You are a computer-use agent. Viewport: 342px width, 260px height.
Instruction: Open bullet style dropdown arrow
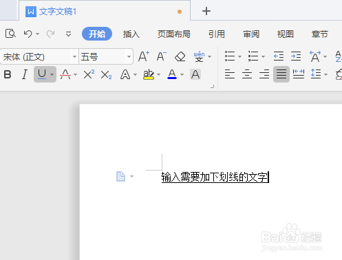coord(240,56)
